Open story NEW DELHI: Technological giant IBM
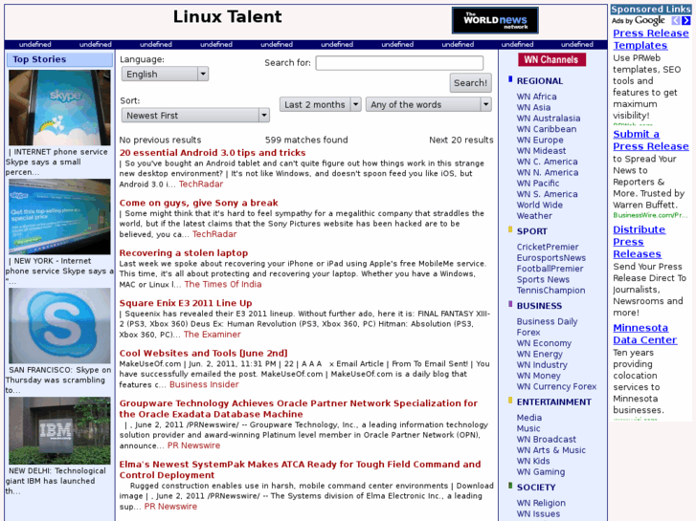 coord(55,481)
